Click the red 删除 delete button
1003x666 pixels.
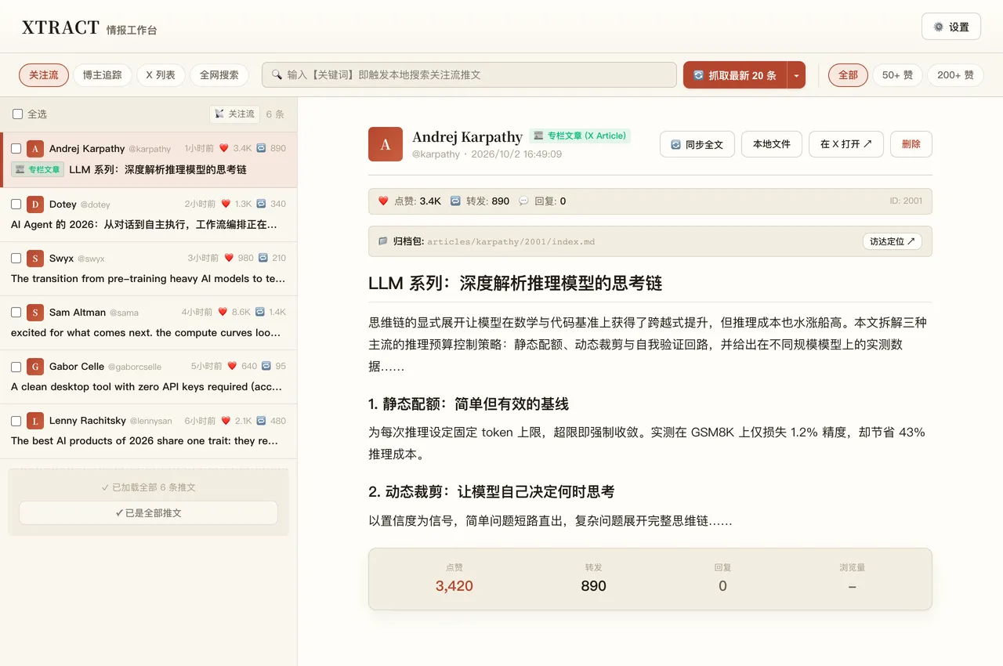[x=911, y=144]
